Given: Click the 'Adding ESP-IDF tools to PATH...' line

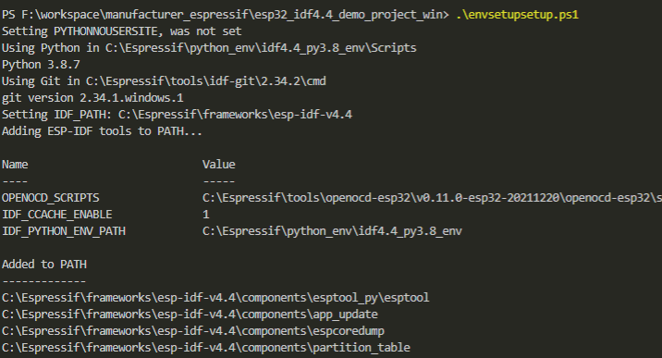Looking at the screenshot, I should pyautogui.click(x=102, y=131).
